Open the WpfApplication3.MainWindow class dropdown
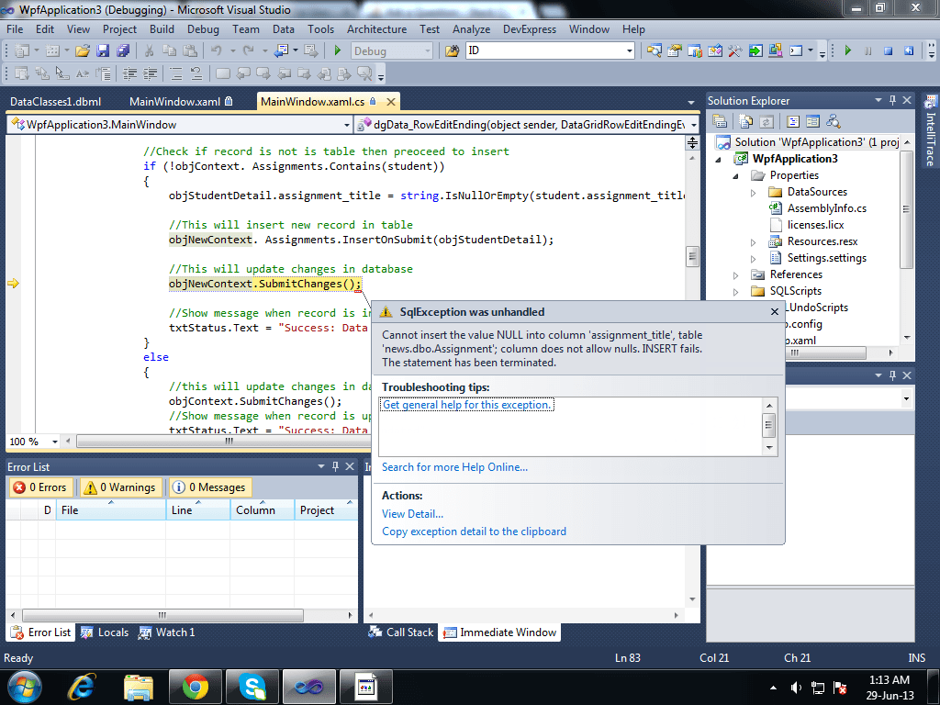Screen dimensions: 940x705 [x=346, y=125]
